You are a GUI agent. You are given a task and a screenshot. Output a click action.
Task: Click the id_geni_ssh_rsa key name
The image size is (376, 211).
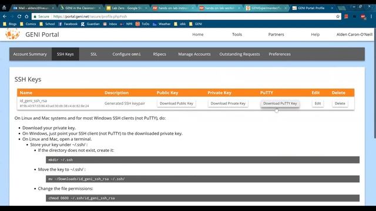[33, 101]
